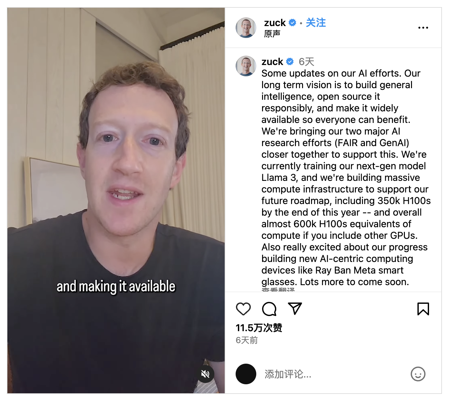
Task: Click the verified badge next to header zuck
Action: [x=292, y=23]
